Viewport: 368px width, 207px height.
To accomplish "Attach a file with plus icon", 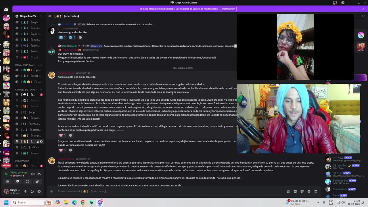I will tap(52, 191).
